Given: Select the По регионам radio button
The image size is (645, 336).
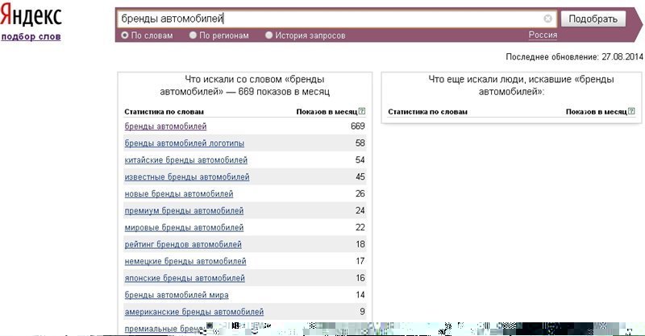Looking at the screenshot, I should coord(193,35).
